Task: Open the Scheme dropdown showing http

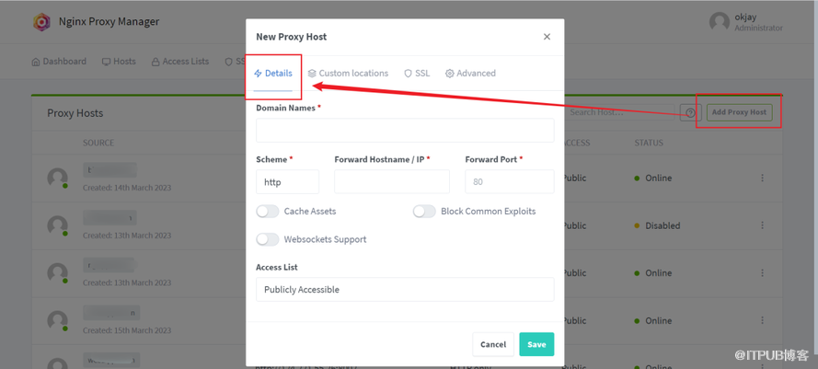Action: pyautogui.click(x=287, y=182)
